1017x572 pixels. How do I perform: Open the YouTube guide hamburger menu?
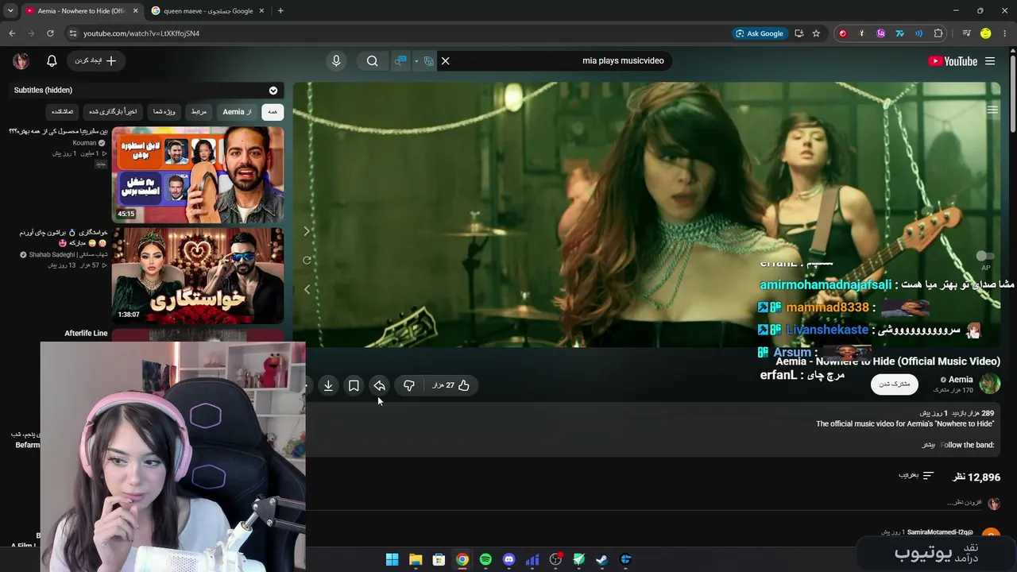(990, 61)
